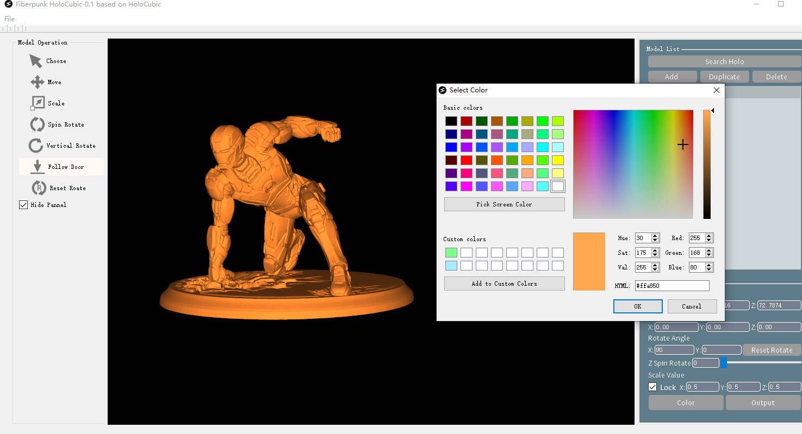Uncheck the Hide Pannel checkbox
The width and height of the screenshot is (802, 434).
(23, 205)
